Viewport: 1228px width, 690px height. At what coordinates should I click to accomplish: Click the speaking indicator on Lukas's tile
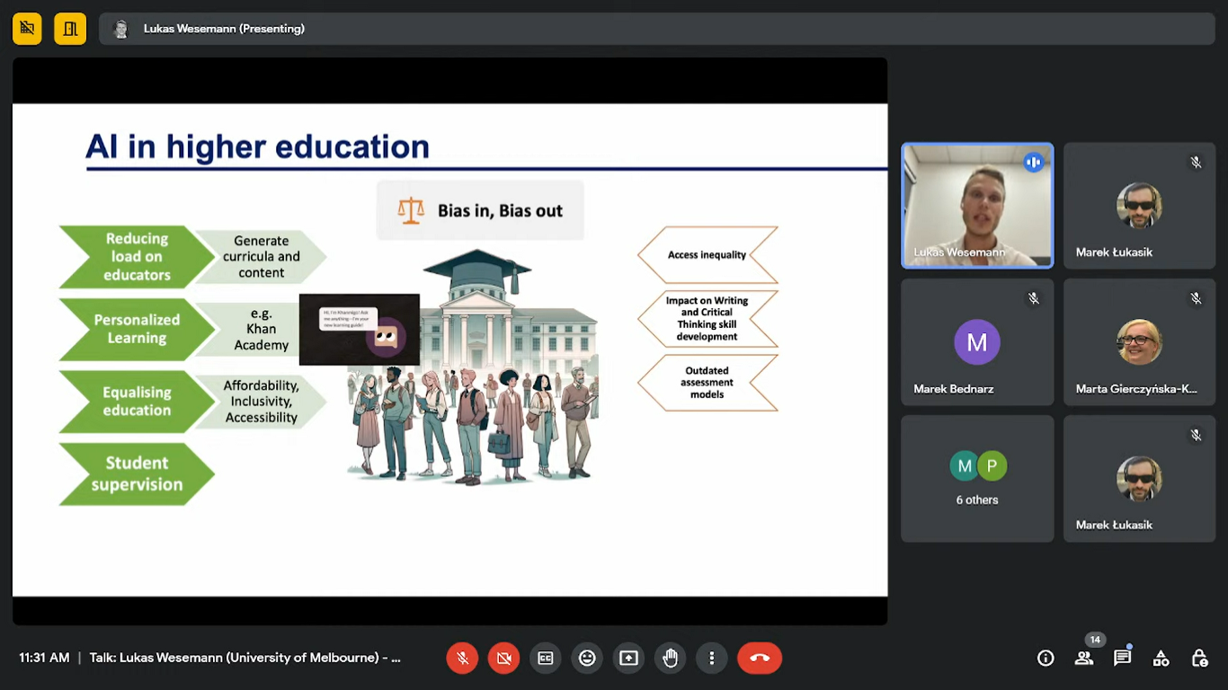[1034, 163]
